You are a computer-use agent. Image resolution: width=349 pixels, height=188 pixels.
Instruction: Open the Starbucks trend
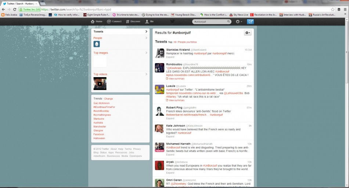tap(99, 119)
